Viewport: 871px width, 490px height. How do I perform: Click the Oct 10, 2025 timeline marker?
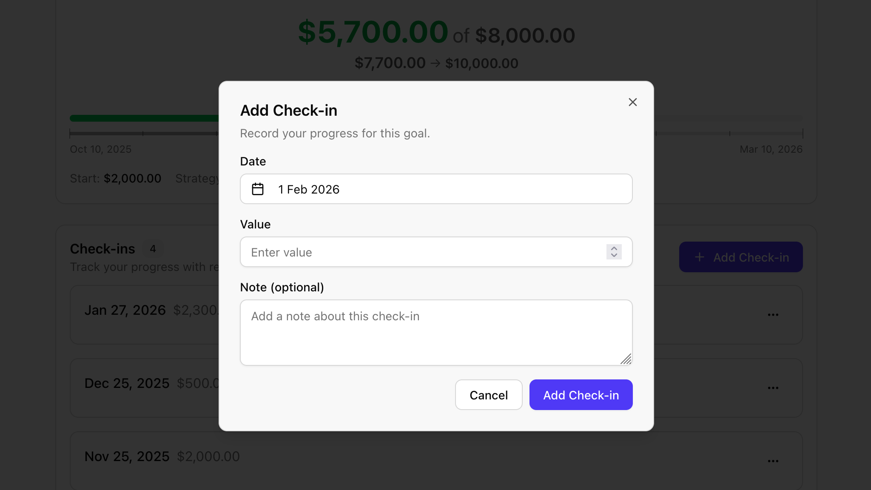coord(100,149)
